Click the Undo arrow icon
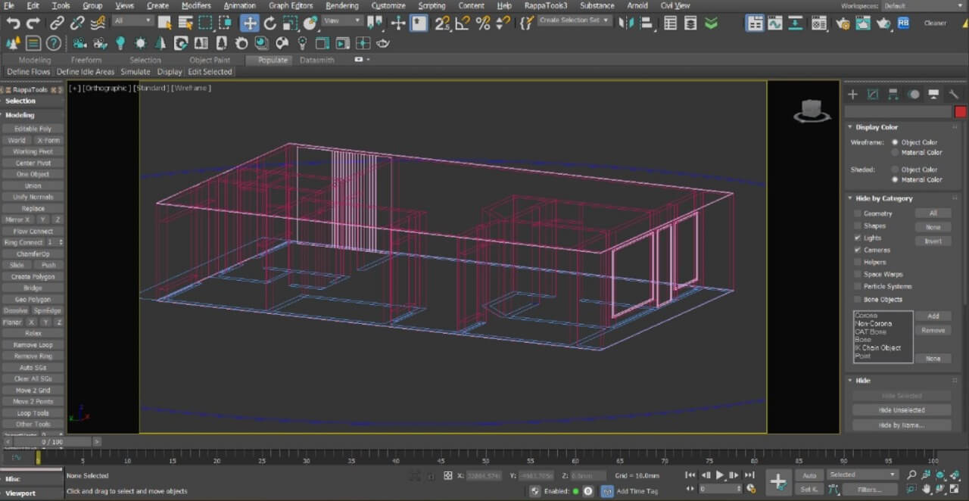This screenshot has height=501, width=969. tap(13, 23)
